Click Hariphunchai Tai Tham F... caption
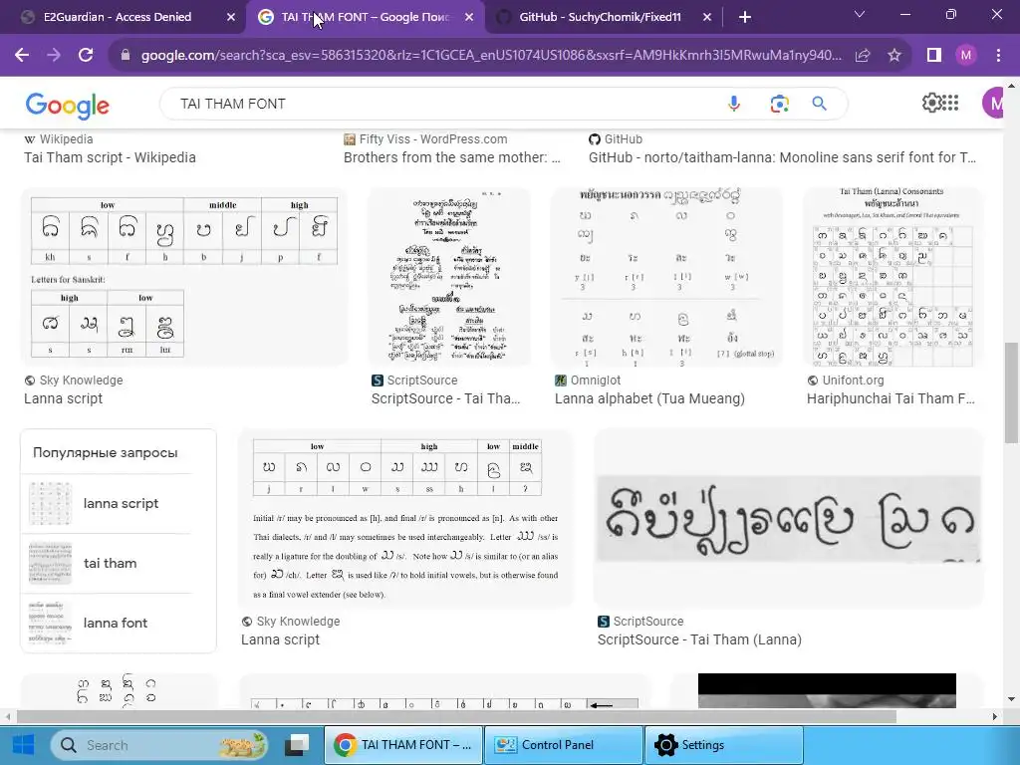The height and width of the screenshot is (765, 1020). click(x=891, y=398)
